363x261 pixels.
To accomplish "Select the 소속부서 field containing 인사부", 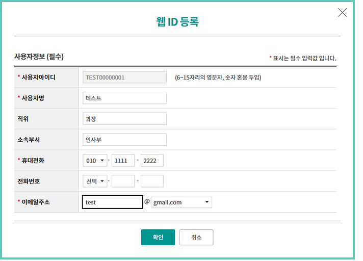I will [124, 140].
